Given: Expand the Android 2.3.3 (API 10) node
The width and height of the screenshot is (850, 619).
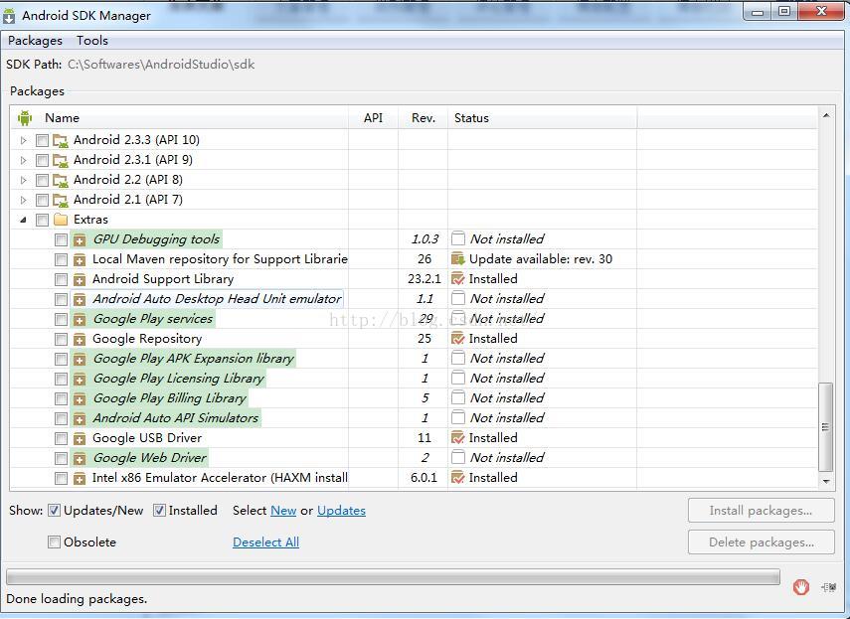Looking at the screenshot, I should 23,140.
